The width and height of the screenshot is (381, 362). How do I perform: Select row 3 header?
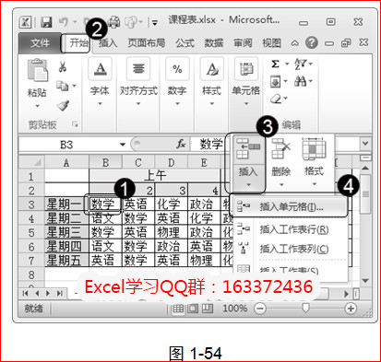pos(31,204)
